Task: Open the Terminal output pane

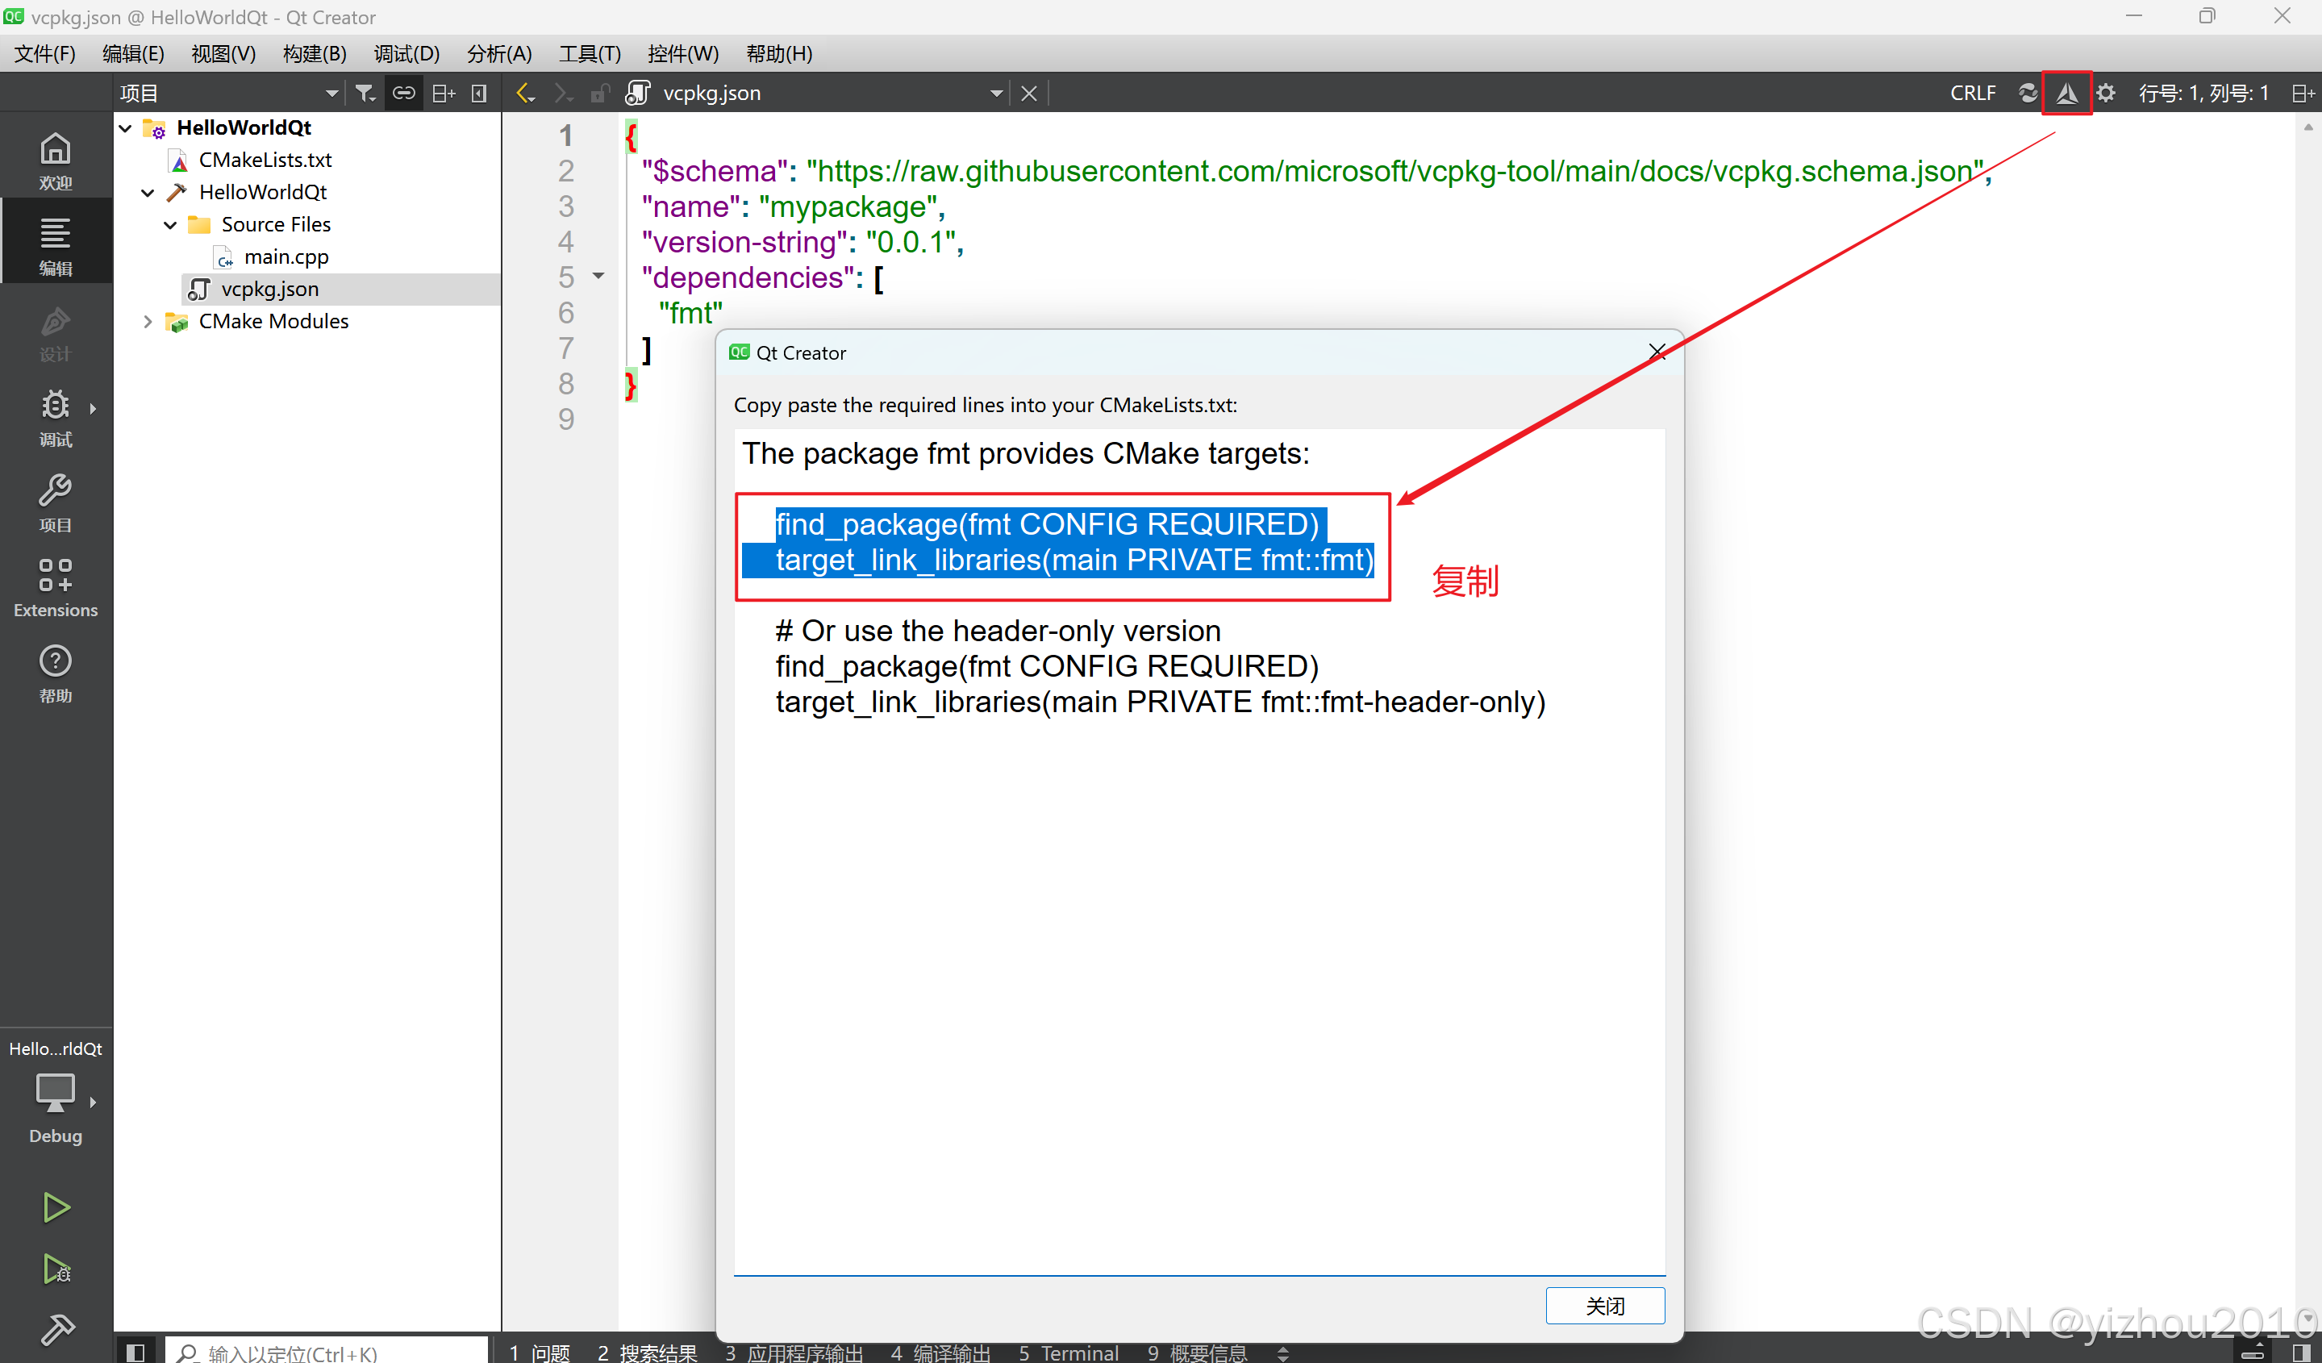Action: point(1068,1352)
